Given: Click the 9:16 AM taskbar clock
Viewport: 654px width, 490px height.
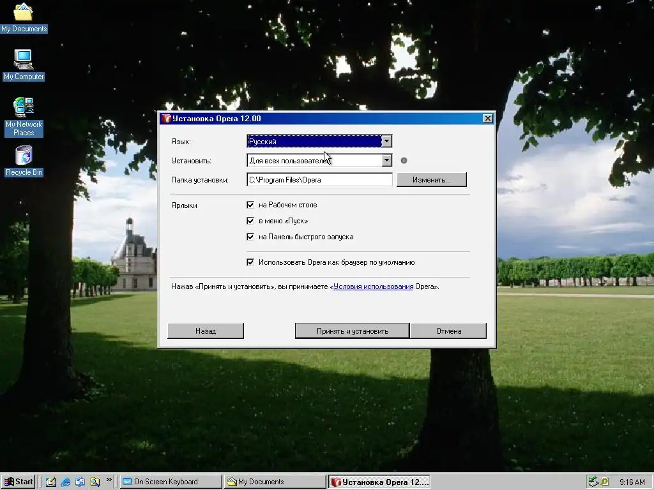Looking at the screenshot, I should 632,482.
